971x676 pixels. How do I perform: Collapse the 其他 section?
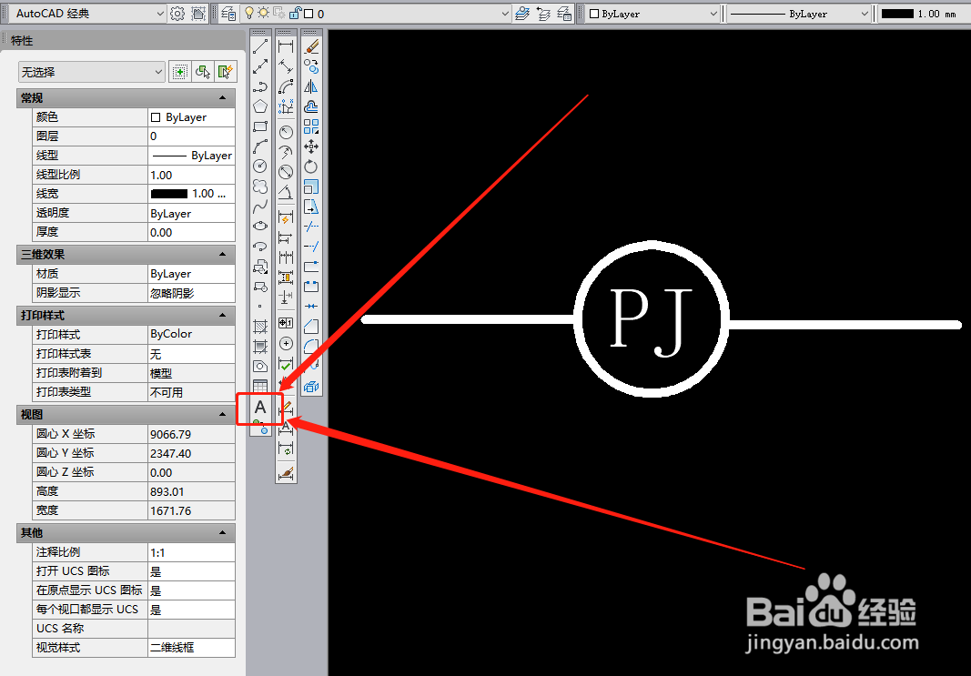[222, 532]
